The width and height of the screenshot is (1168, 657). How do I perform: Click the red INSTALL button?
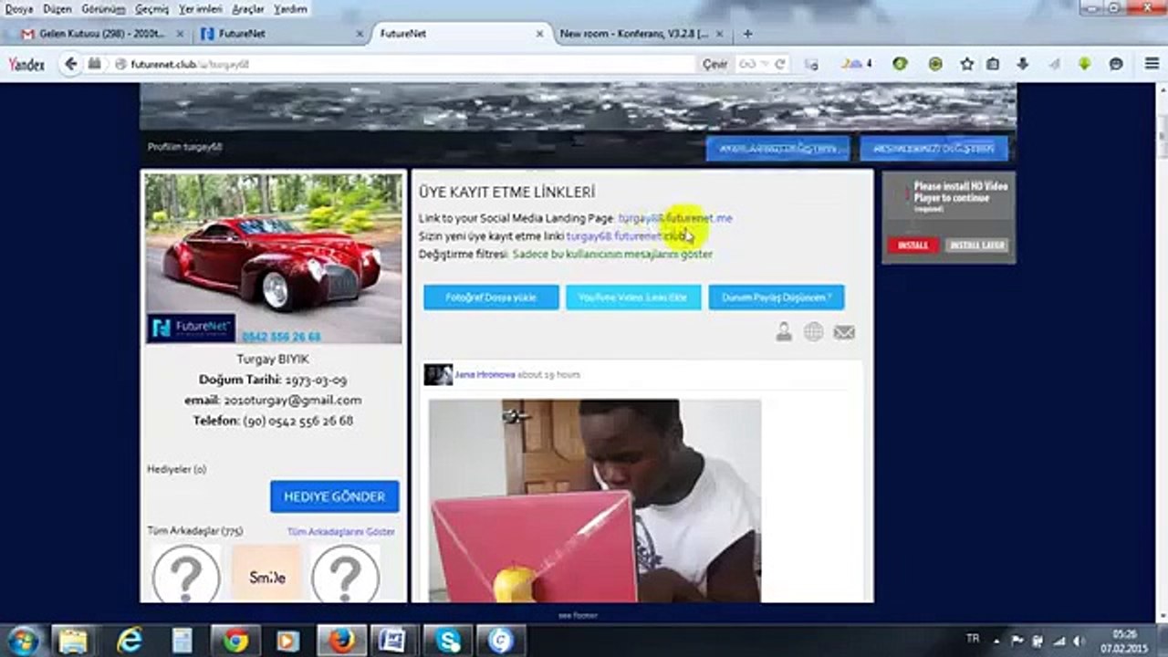(x=912, y=245)
